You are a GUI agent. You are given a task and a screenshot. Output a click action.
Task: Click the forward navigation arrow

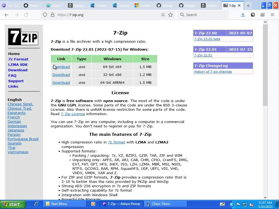click(x=16, y=15)
